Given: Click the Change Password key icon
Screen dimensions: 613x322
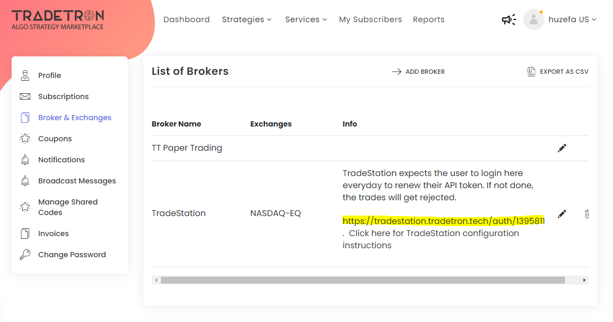Looking at the screenshot, I should pos(25,255).
